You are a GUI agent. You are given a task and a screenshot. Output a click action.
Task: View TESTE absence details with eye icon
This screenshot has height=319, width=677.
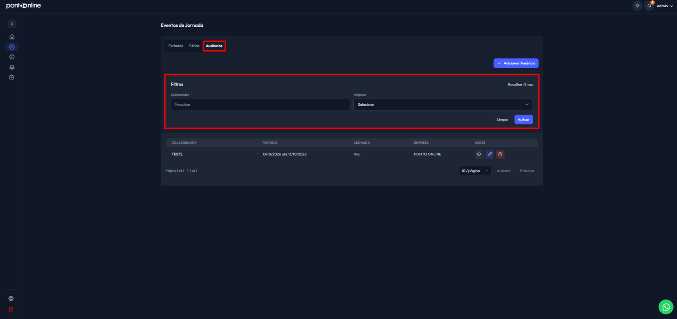click(479, 154)
